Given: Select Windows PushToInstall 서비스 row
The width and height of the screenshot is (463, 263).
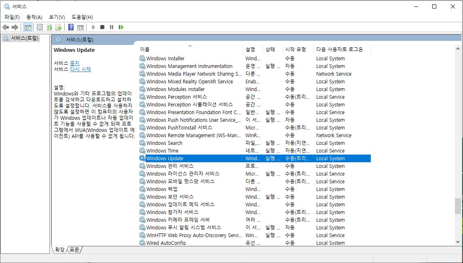Looking at the screenshot, I should (x=254, y=127).
